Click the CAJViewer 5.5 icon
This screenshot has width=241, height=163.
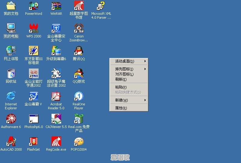coord(56,119)
